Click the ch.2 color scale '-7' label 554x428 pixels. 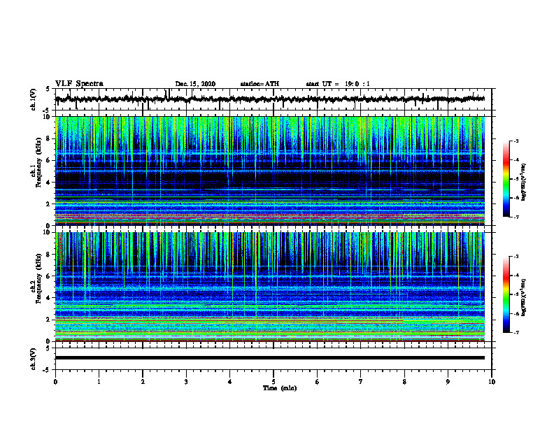pyautogui.click(x=516, y=332)
